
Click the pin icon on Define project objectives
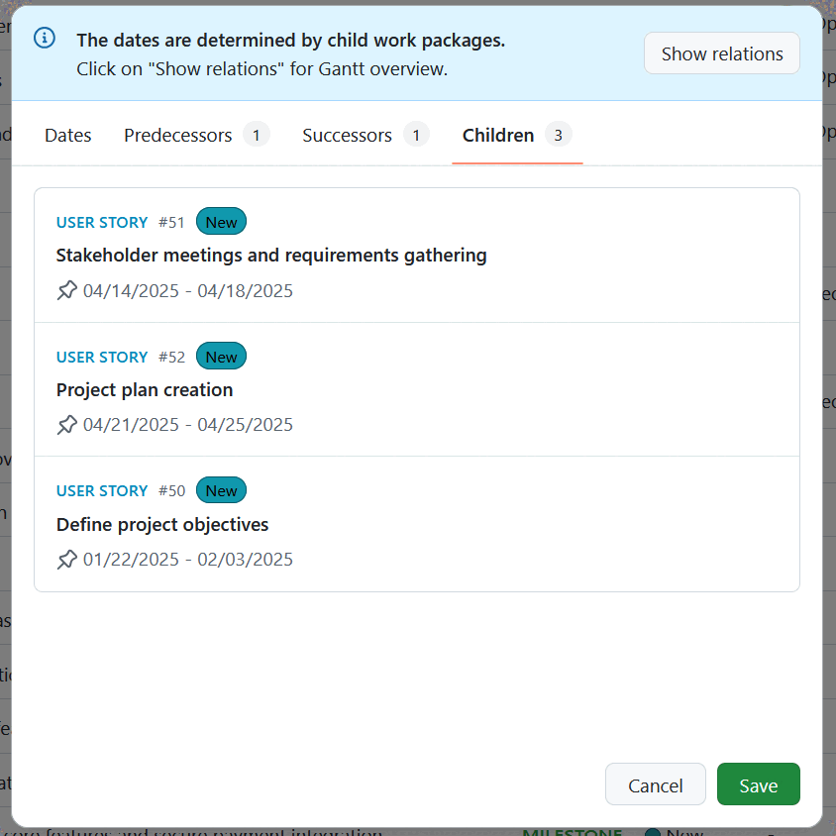67,559
